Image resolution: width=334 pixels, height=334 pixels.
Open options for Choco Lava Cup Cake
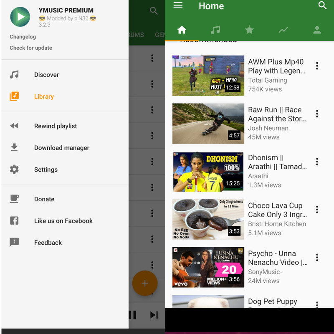pos(317,210)
